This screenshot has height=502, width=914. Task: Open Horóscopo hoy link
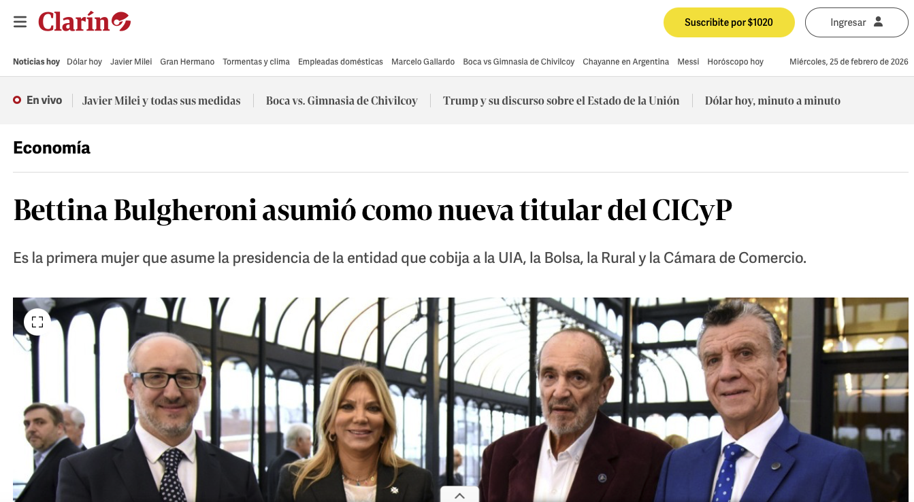pos(735,62)
